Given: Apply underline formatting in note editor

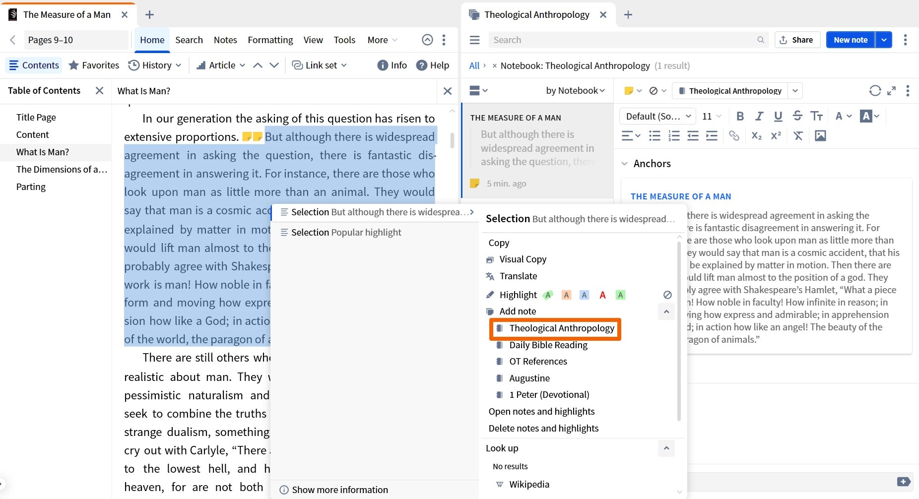Looking at the screenshot, I should tap(778, 116).
